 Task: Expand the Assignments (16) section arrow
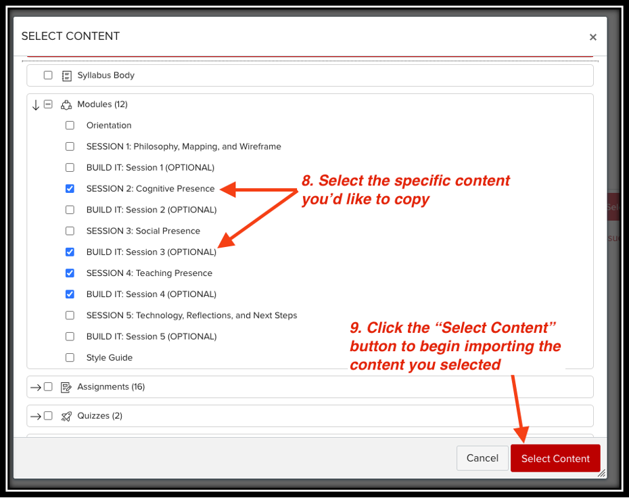(x=36, y=388)
